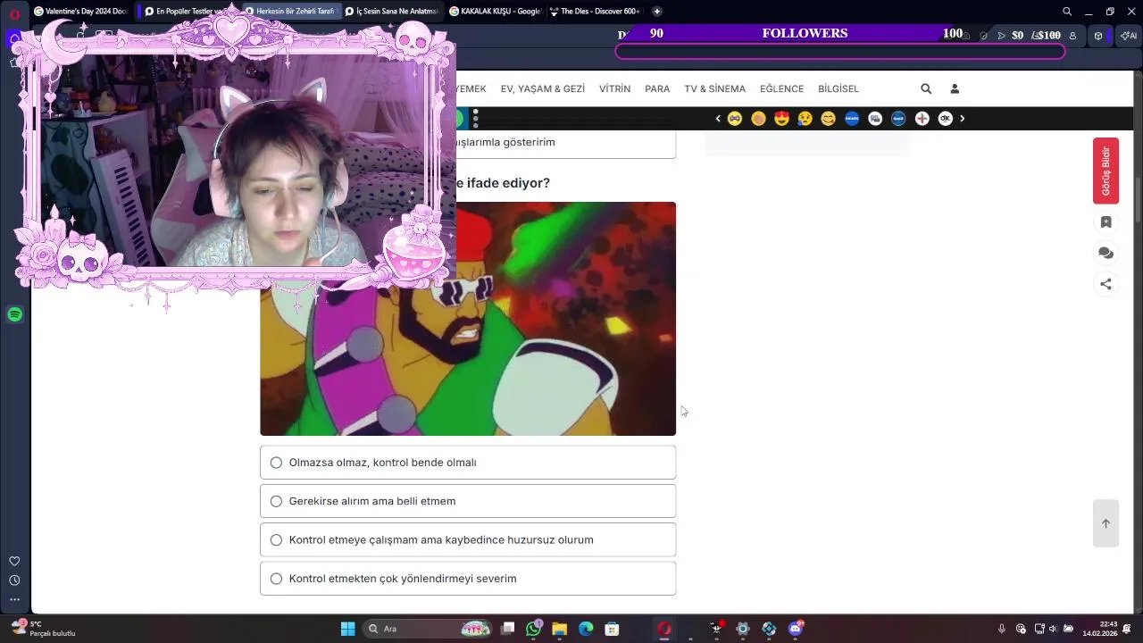The height and width of the screenshot is (643, 1143).
Task: Open a new browser tab with plus button
Action: (x=657, y=12)
